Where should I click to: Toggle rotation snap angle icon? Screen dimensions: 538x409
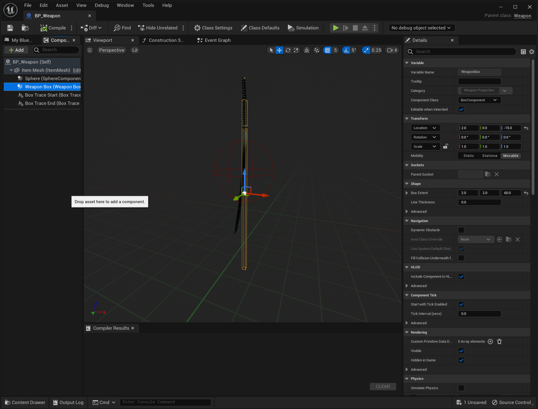(x=346, y=50)
